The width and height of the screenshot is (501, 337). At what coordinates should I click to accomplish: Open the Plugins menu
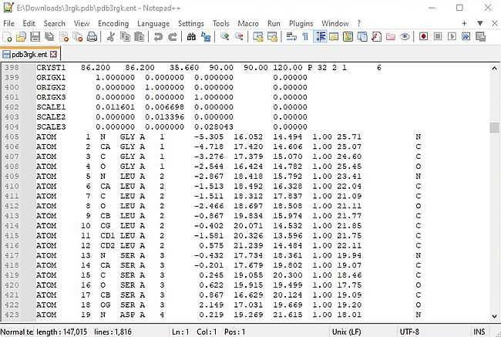(x=301, y=24)
